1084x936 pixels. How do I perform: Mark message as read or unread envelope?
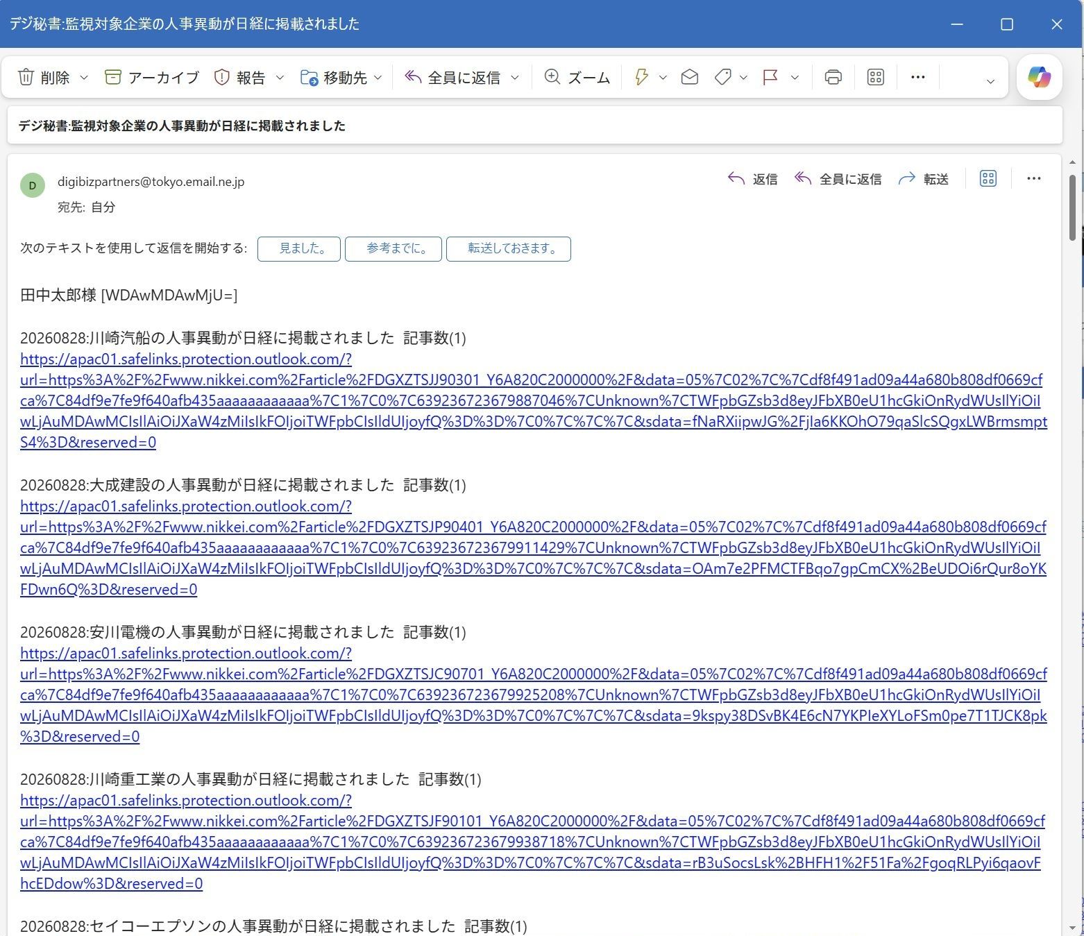690,77
